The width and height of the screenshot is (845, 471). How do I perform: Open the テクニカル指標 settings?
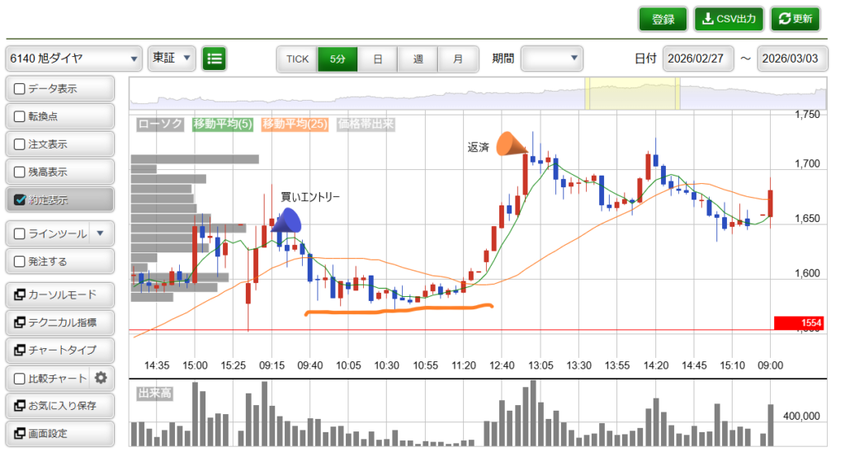(59, 323)
